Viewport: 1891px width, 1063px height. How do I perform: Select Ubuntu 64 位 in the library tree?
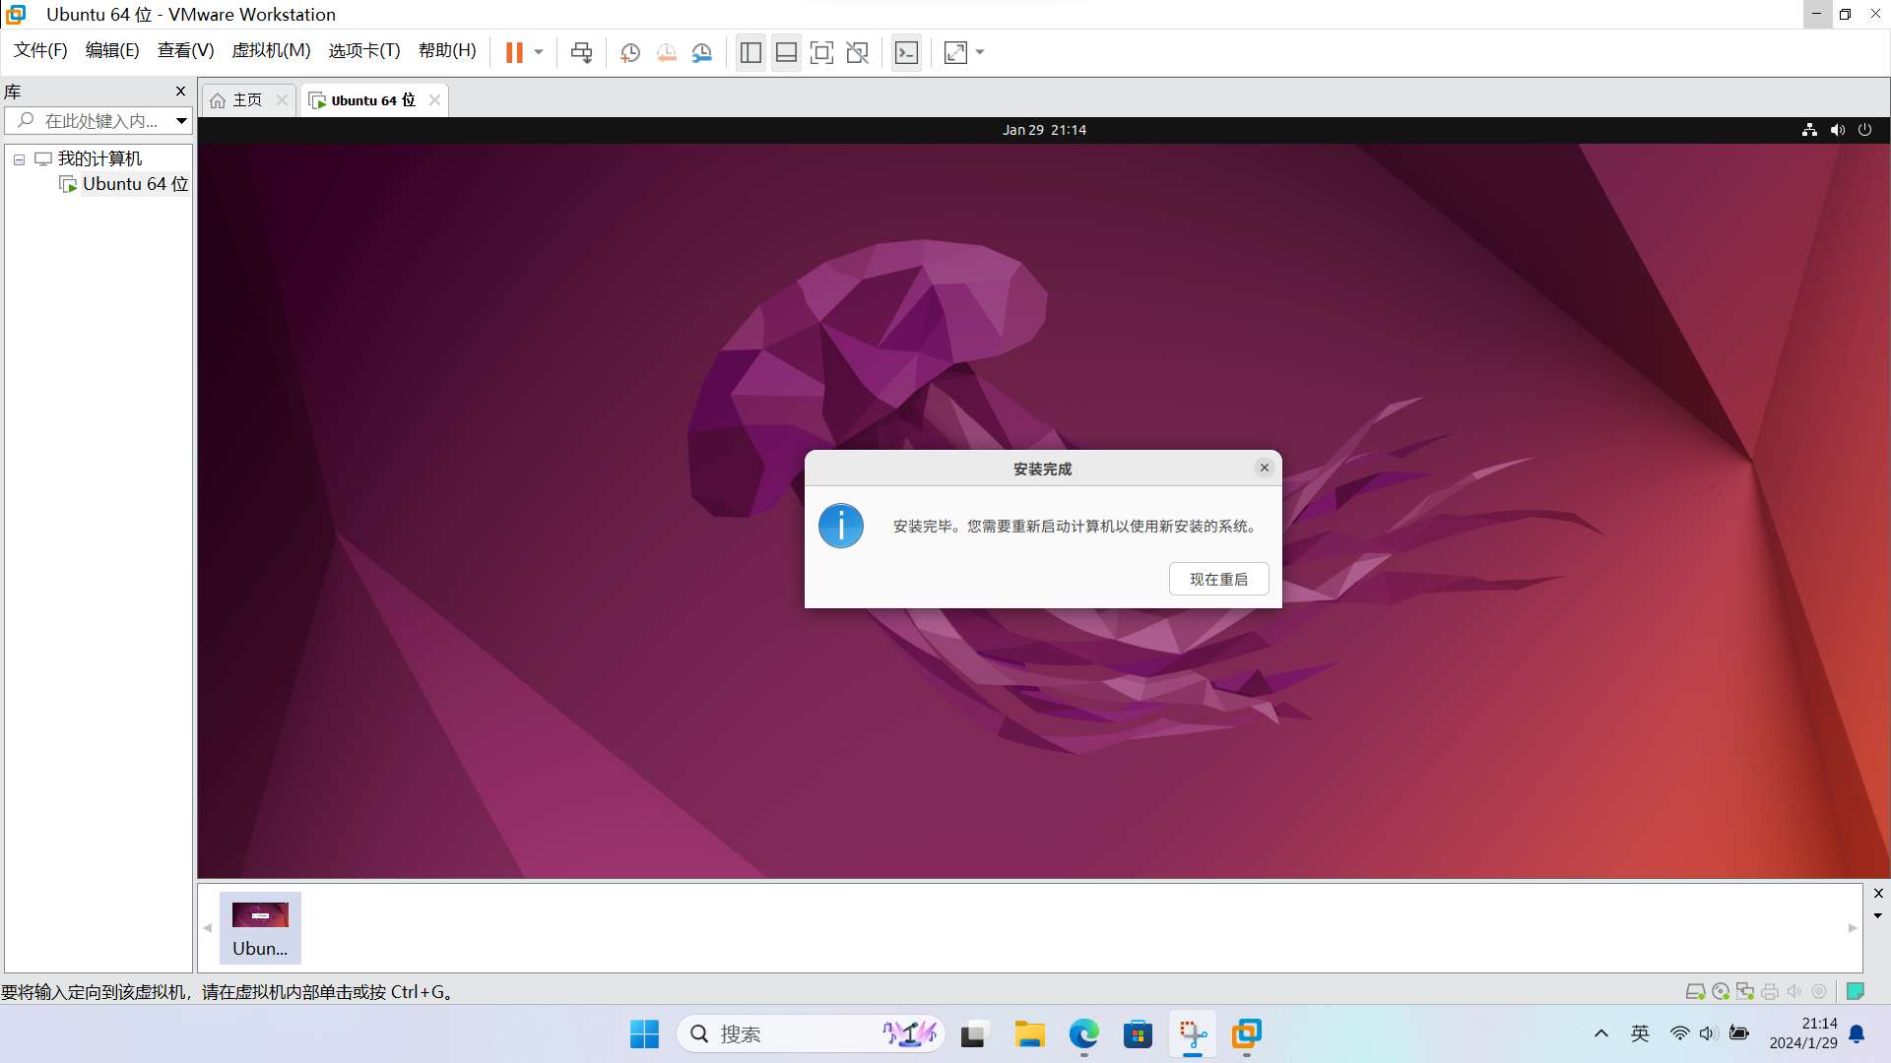[x=135, y=184]
